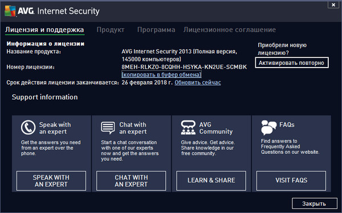Click the Speak with an expert card title

click(55, 128)
